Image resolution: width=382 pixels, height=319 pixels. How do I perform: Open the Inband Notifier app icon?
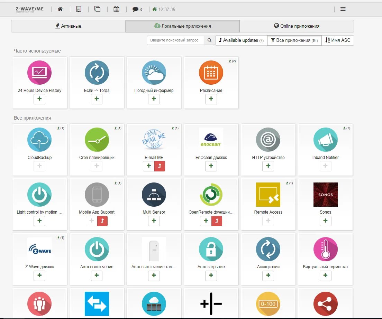pos(326,140)
